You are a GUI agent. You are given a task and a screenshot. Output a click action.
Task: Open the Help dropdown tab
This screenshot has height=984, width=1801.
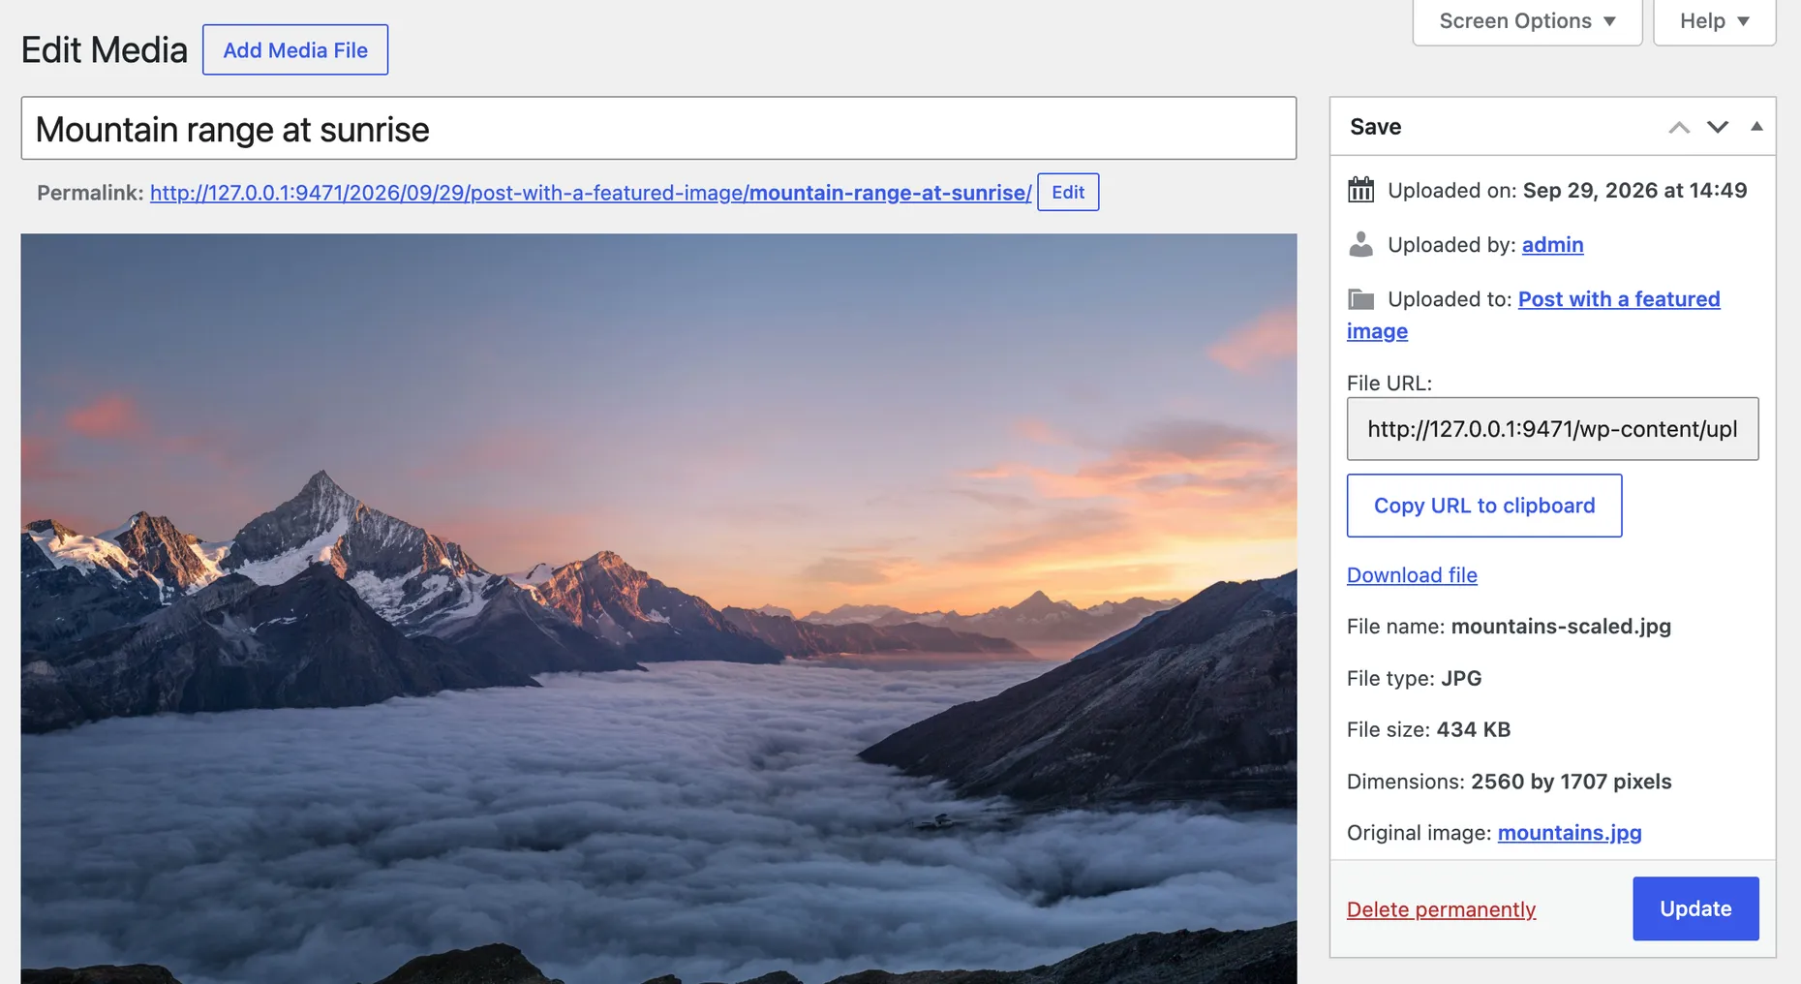coord(1714,21)
